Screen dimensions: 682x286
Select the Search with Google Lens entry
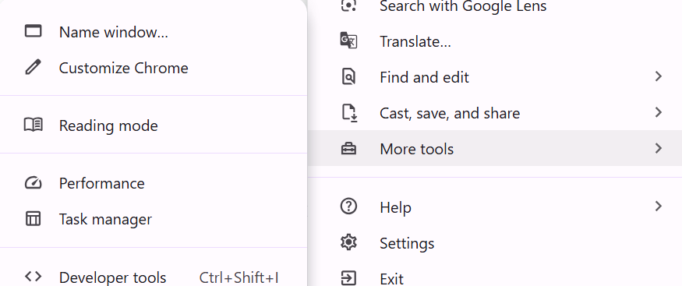click(494, 7)
